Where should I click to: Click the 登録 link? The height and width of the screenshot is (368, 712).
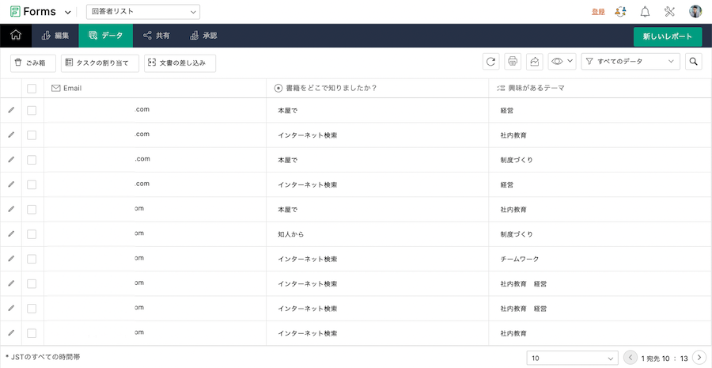click(598, 12)
